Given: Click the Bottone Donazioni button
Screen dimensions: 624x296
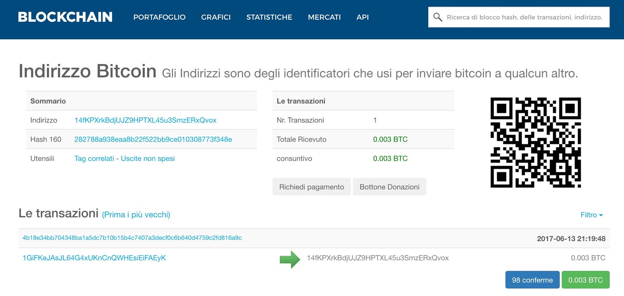Looking at the screenshot, I should tap(390, 187).
